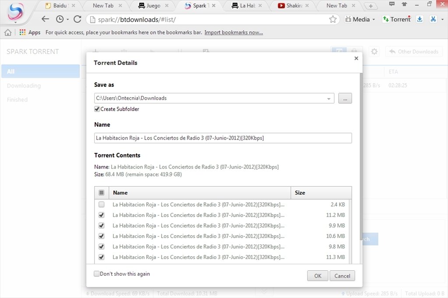The height and width of the screenshot is (298, 448).
Task: Close the Shakira tab
Action: (307, 5)
